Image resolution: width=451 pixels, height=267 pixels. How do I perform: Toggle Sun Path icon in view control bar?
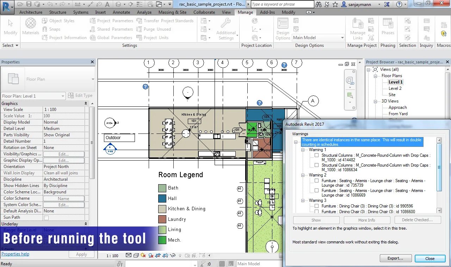tap(143, 255)
